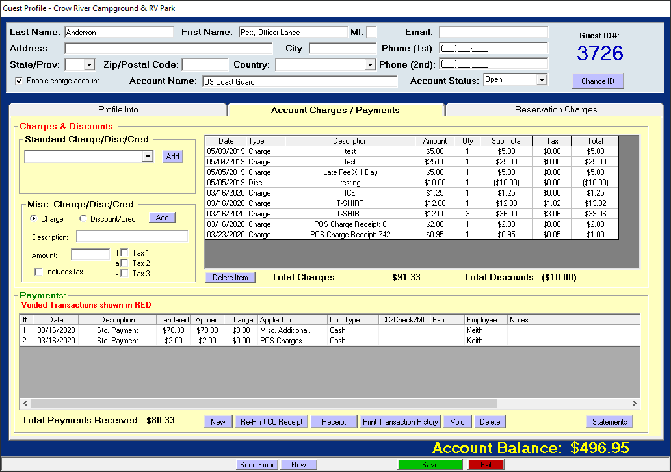This screenshot has width=671, height=472.
Task: Click the First Name field
Action: coord(293,32)
